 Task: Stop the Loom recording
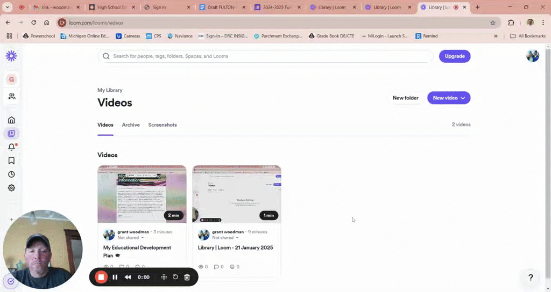101,278
